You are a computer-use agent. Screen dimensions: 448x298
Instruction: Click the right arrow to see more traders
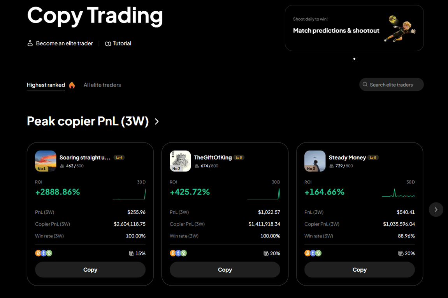436,209
